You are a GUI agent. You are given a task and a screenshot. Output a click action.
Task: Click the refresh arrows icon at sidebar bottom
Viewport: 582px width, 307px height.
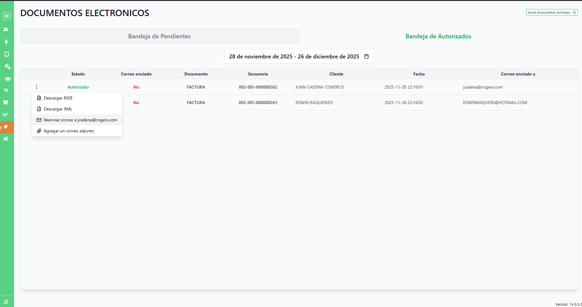[6, 302]
